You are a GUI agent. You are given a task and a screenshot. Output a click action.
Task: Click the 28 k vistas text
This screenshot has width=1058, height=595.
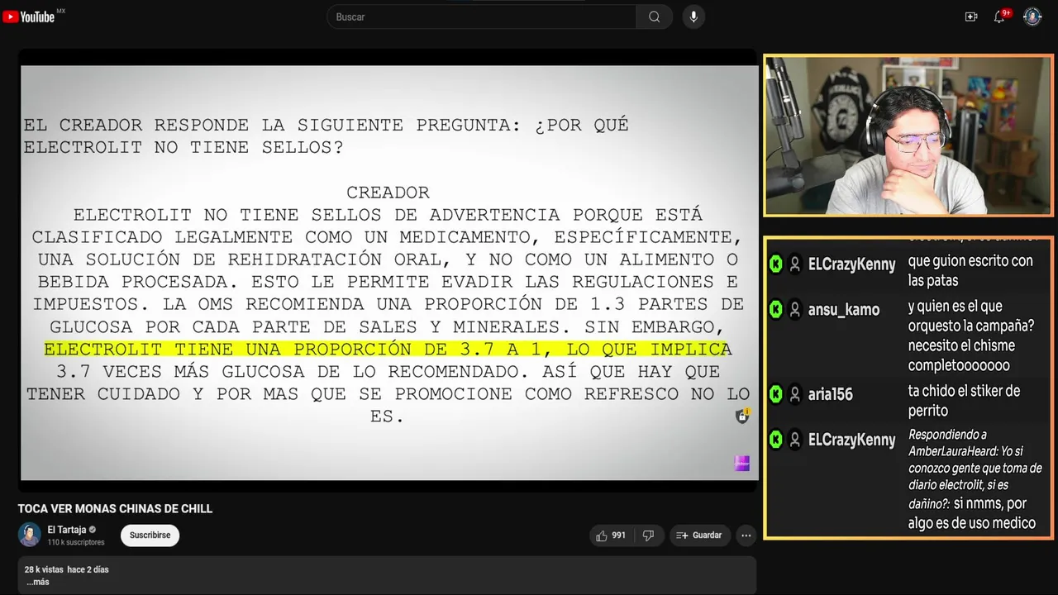coord(44,569)
